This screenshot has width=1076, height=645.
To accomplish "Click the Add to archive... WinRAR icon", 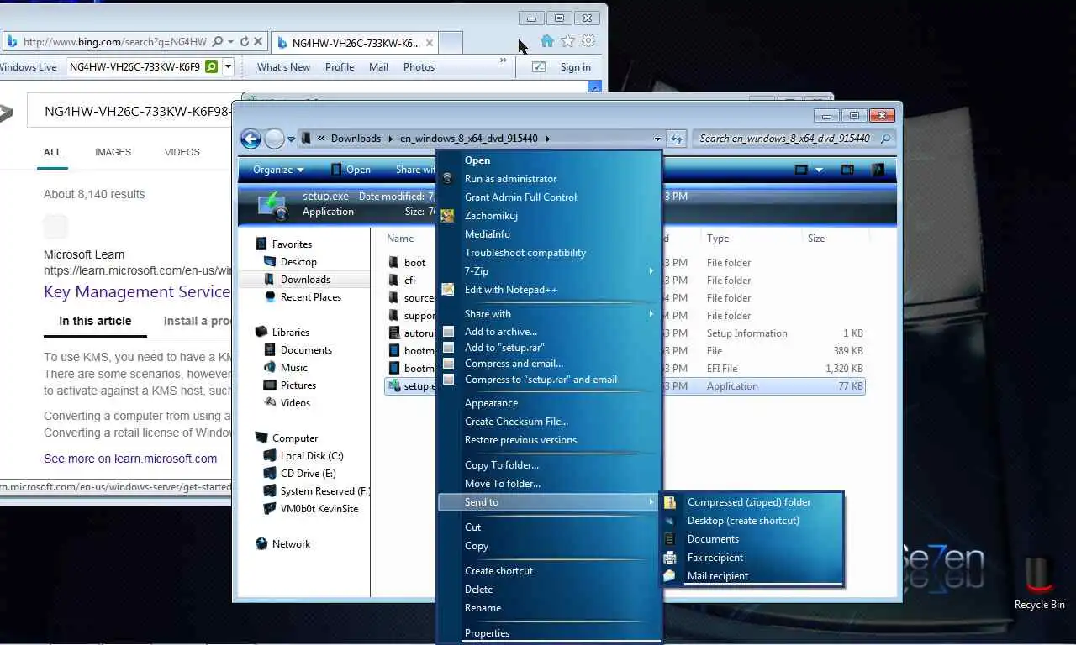I will pyautogui.click(x=448, y=332).
